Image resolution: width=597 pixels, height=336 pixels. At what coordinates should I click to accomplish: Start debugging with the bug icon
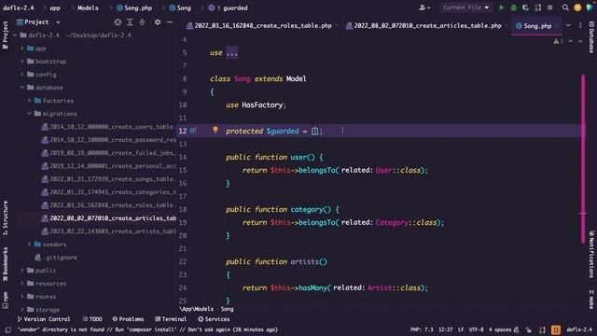[x=514, y=7]
